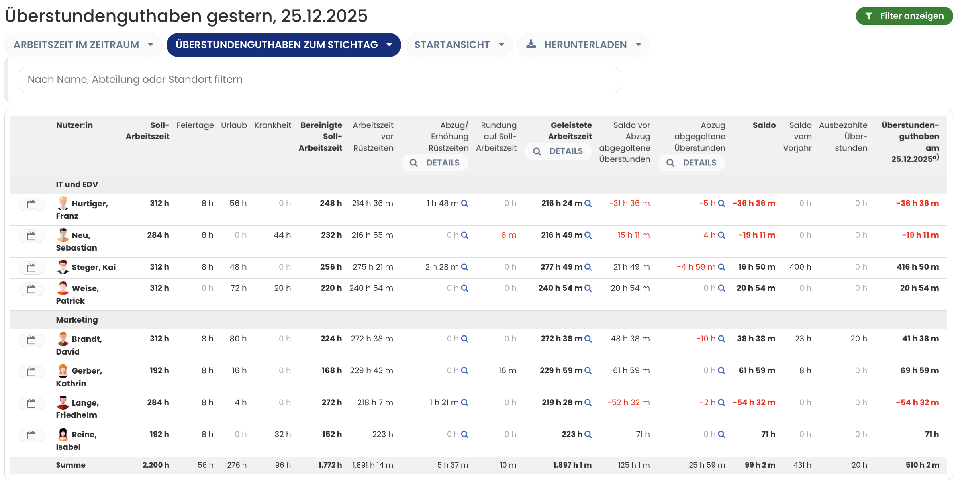Open the Herunterladen download menu

point(584,45)
